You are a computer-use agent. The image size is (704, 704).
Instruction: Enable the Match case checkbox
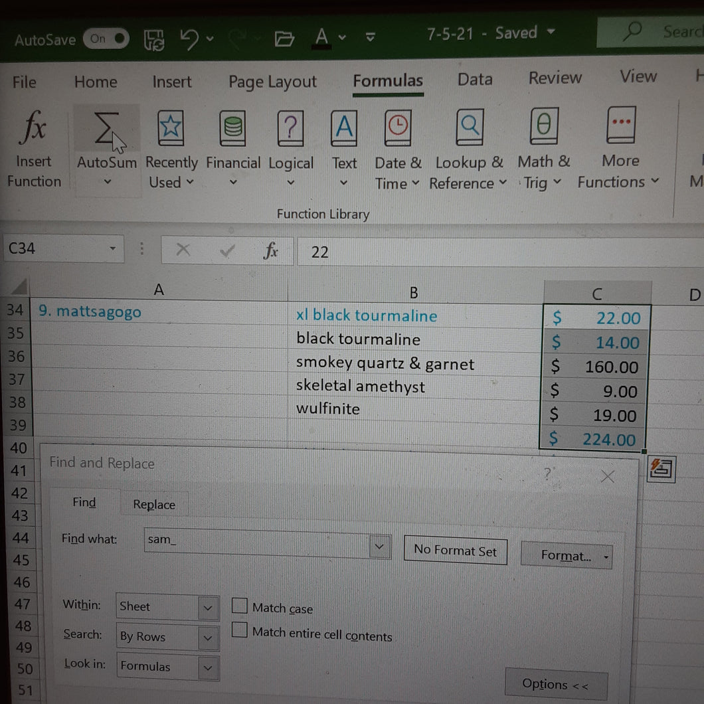pyautogui.click(x=239, y=605)
